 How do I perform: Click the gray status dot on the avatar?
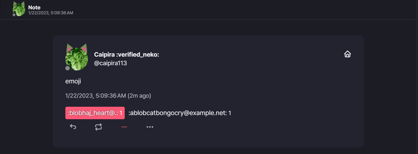pyautogui.click(x=68, y=69)
